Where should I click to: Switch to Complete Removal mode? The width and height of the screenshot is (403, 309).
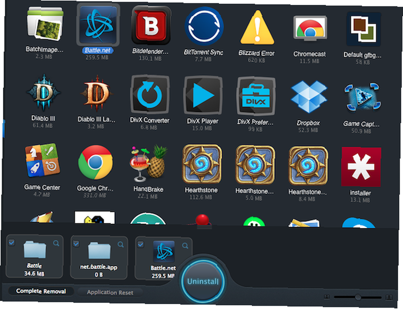tap(41, 291)
